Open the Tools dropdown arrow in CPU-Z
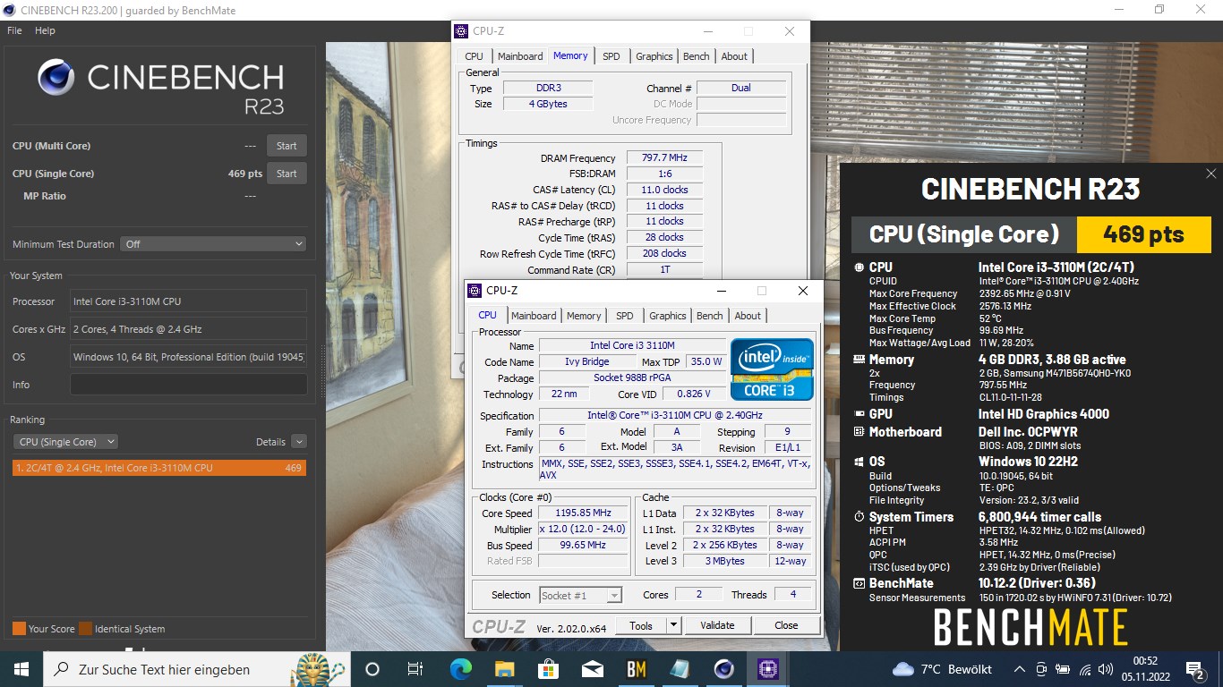The height and width of the screenshot is (687, 1223). click(674, 625)
